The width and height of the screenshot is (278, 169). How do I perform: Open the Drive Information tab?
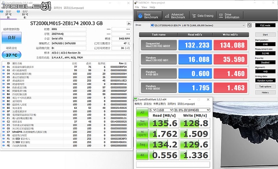(x=230, y=16)
